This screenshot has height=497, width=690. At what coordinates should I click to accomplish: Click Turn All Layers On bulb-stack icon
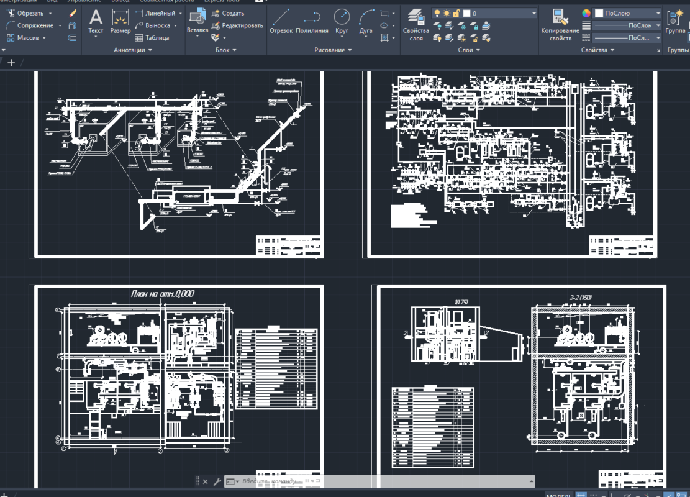[x=437, y=39]
